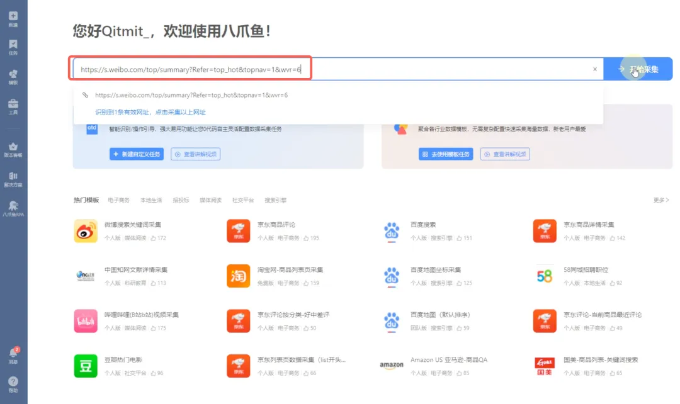Click the 淘宝网-商品列表页采集 title
The image size is (680, 404).
pyautogui.click(x=290, y=269)
